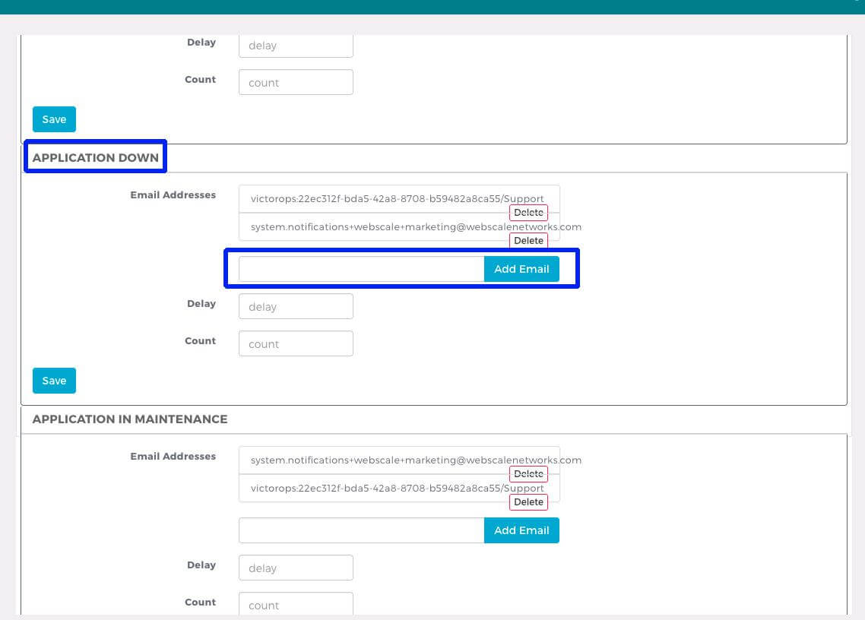This screenshot has width=865, height=620.
Task: Click the Delay field above Application Down section
Action: [296, 46]
